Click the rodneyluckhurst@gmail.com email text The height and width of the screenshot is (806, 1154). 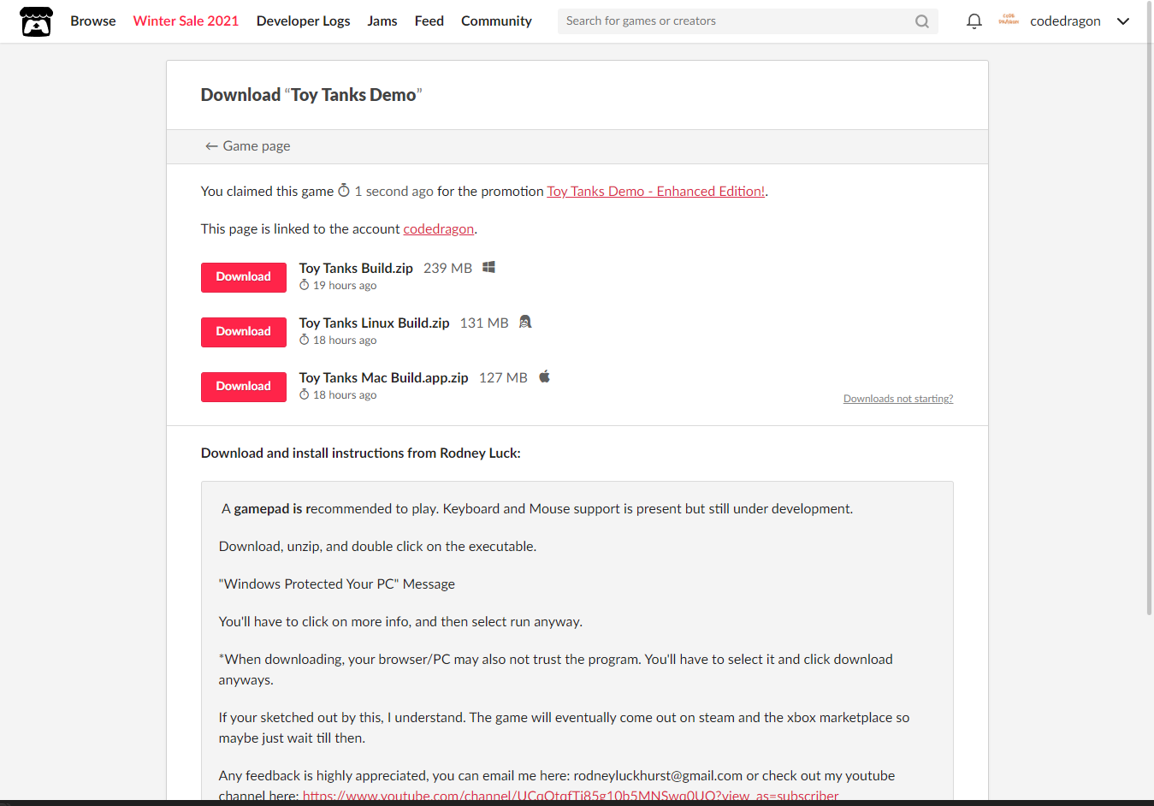658,776
